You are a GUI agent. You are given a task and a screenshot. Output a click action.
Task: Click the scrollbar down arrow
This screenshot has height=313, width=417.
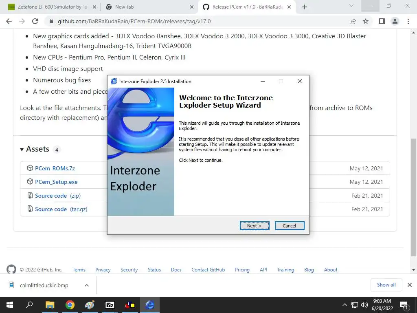413,270
